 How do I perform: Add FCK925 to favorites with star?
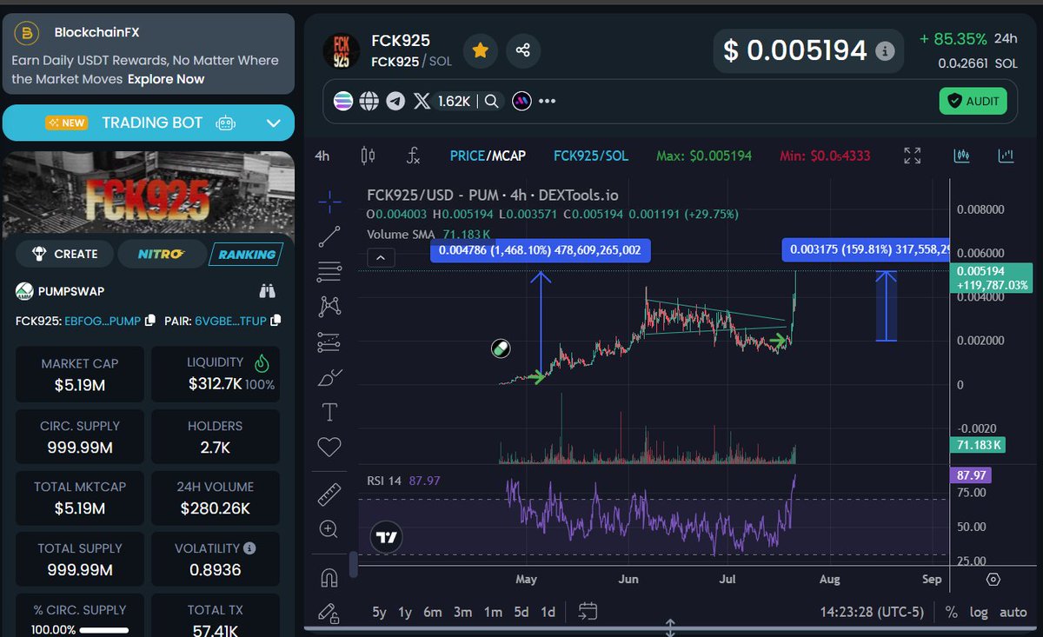click(x=480, y=50)
